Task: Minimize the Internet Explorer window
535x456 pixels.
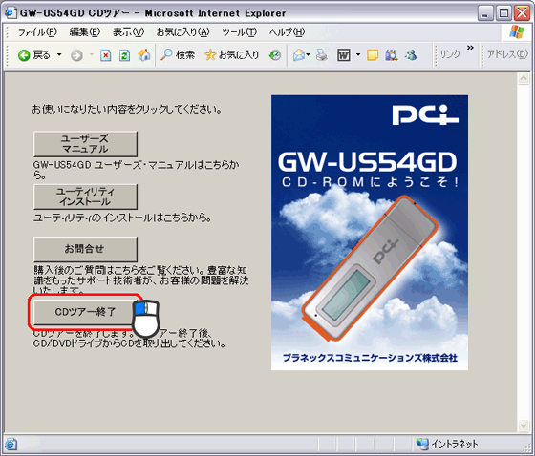Action: tap(485, 13)
